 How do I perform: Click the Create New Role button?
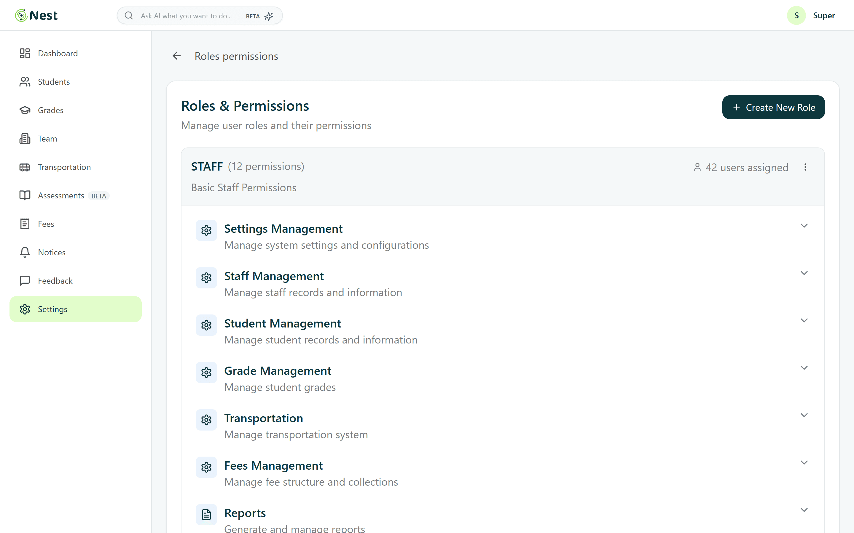(773, 107)
